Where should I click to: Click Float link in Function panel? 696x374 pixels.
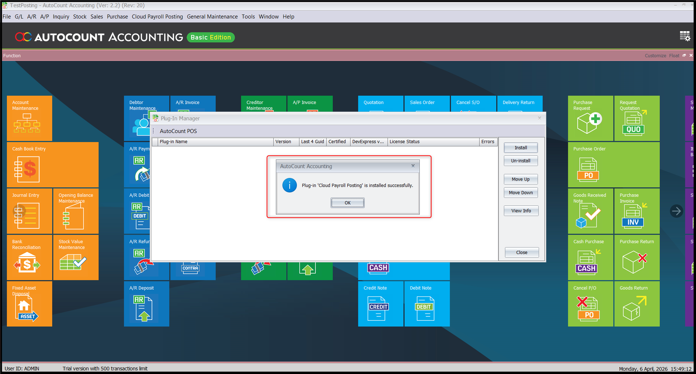click(x=674, y=55)
